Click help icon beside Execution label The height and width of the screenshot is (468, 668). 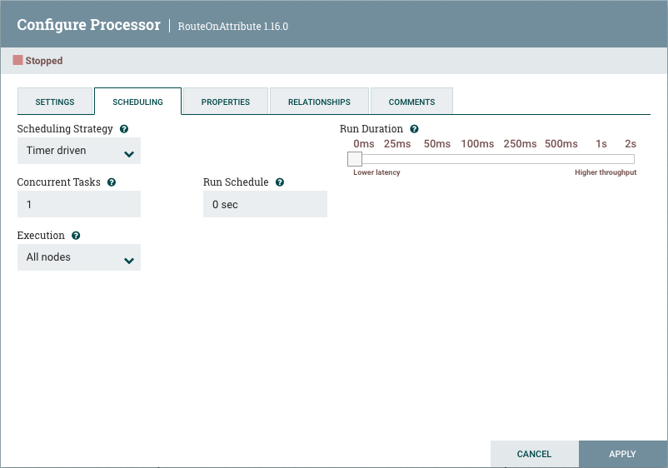[76, 236]
